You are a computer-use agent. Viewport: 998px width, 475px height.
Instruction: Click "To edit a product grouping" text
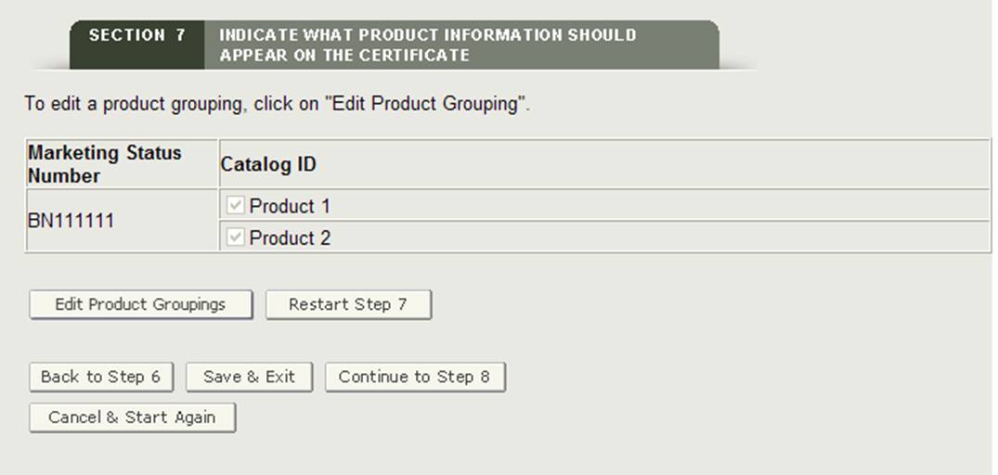[132, 103]
